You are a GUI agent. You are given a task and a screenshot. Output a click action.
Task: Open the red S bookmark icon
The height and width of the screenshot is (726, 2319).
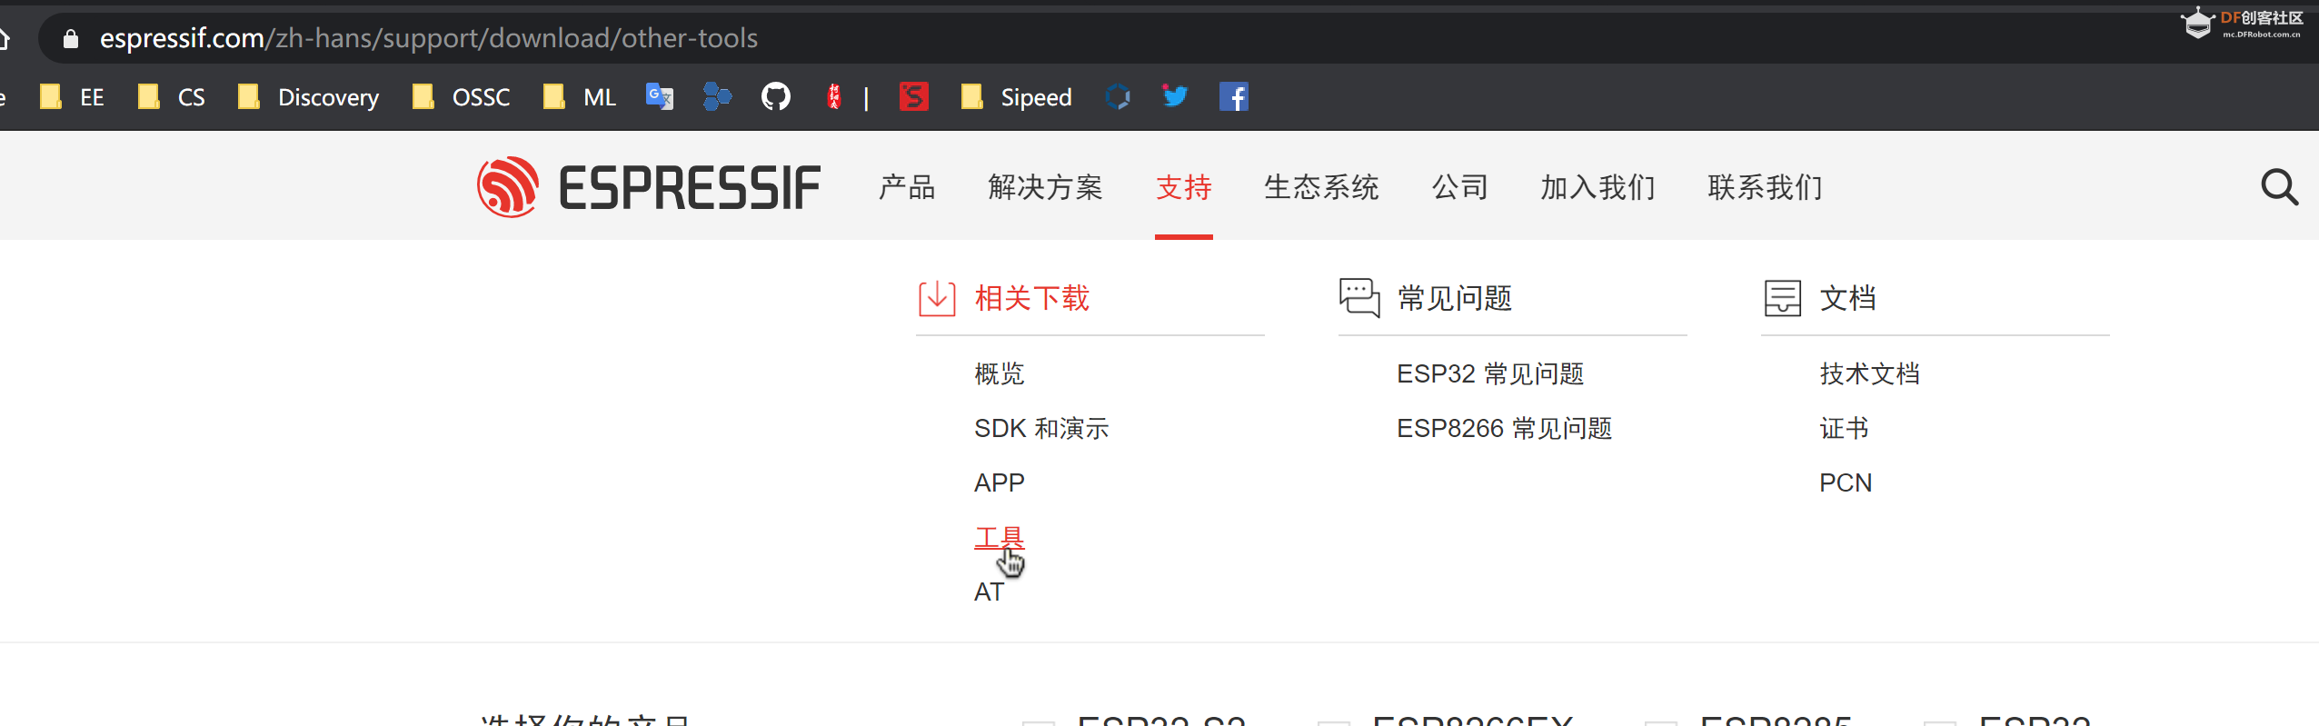tap(913, 96)
